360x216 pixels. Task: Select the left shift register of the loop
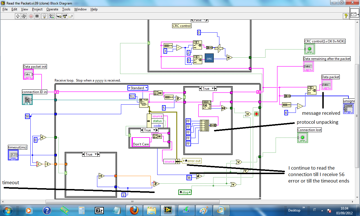coord(57,92)
